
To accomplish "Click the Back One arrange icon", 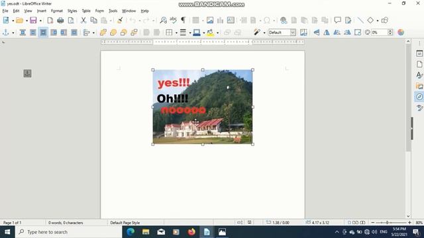I will [124, 32].
